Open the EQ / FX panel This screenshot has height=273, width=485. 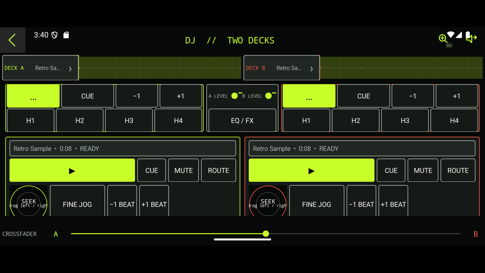coord(242,120)
